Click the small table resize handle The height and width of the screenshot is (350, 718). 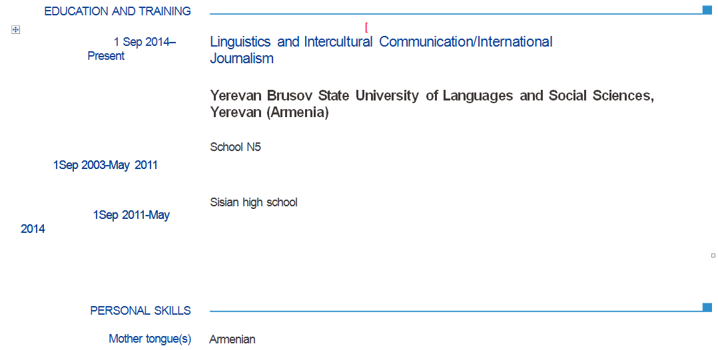713,256
